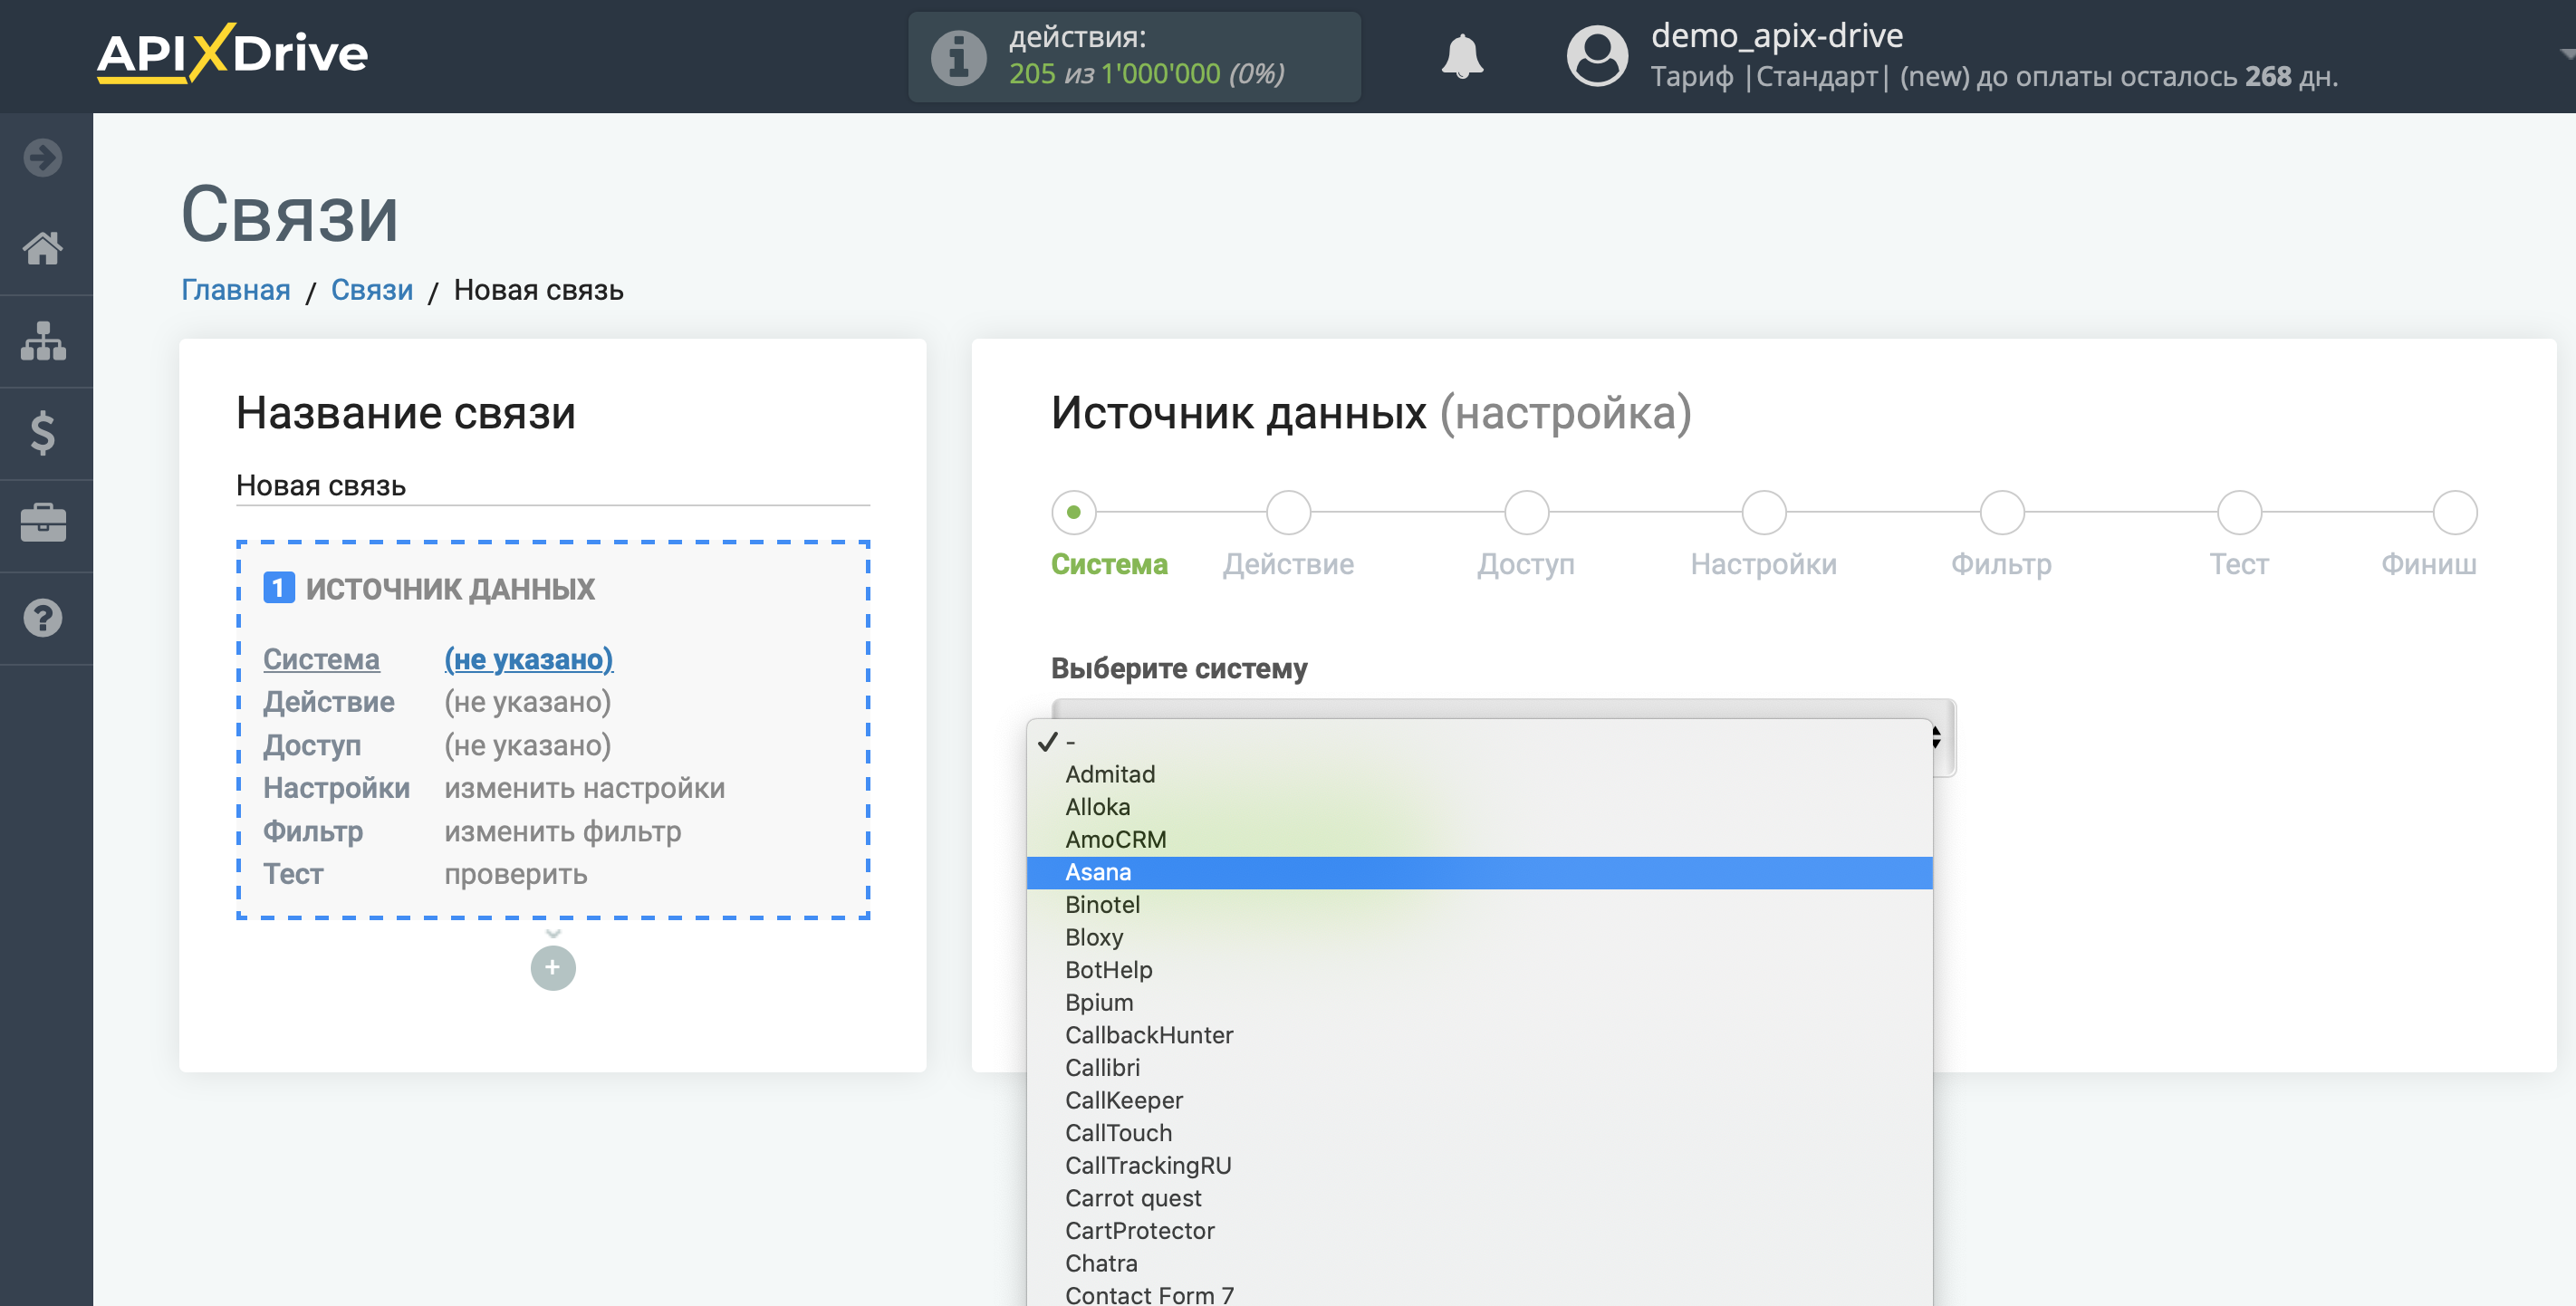Click изменить настройки text
Viewport: 2576px width, 1306px height.
(584, 788)
